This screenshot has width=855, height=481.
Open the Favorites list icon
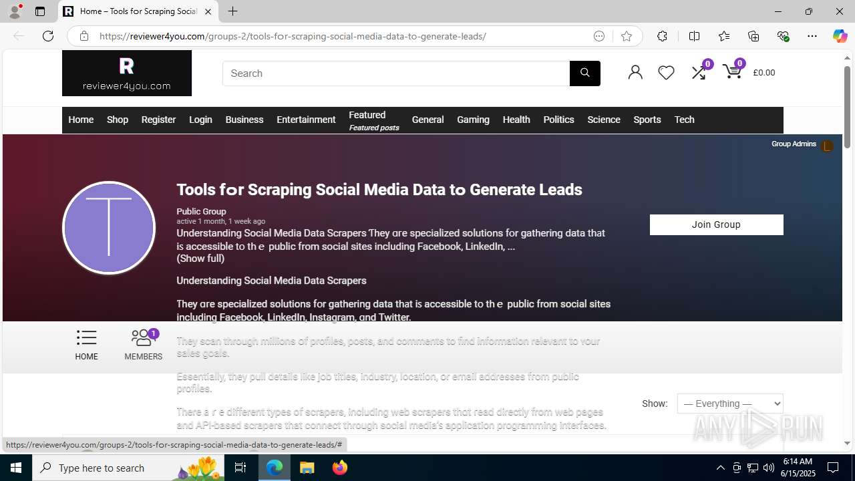(724, 36)
